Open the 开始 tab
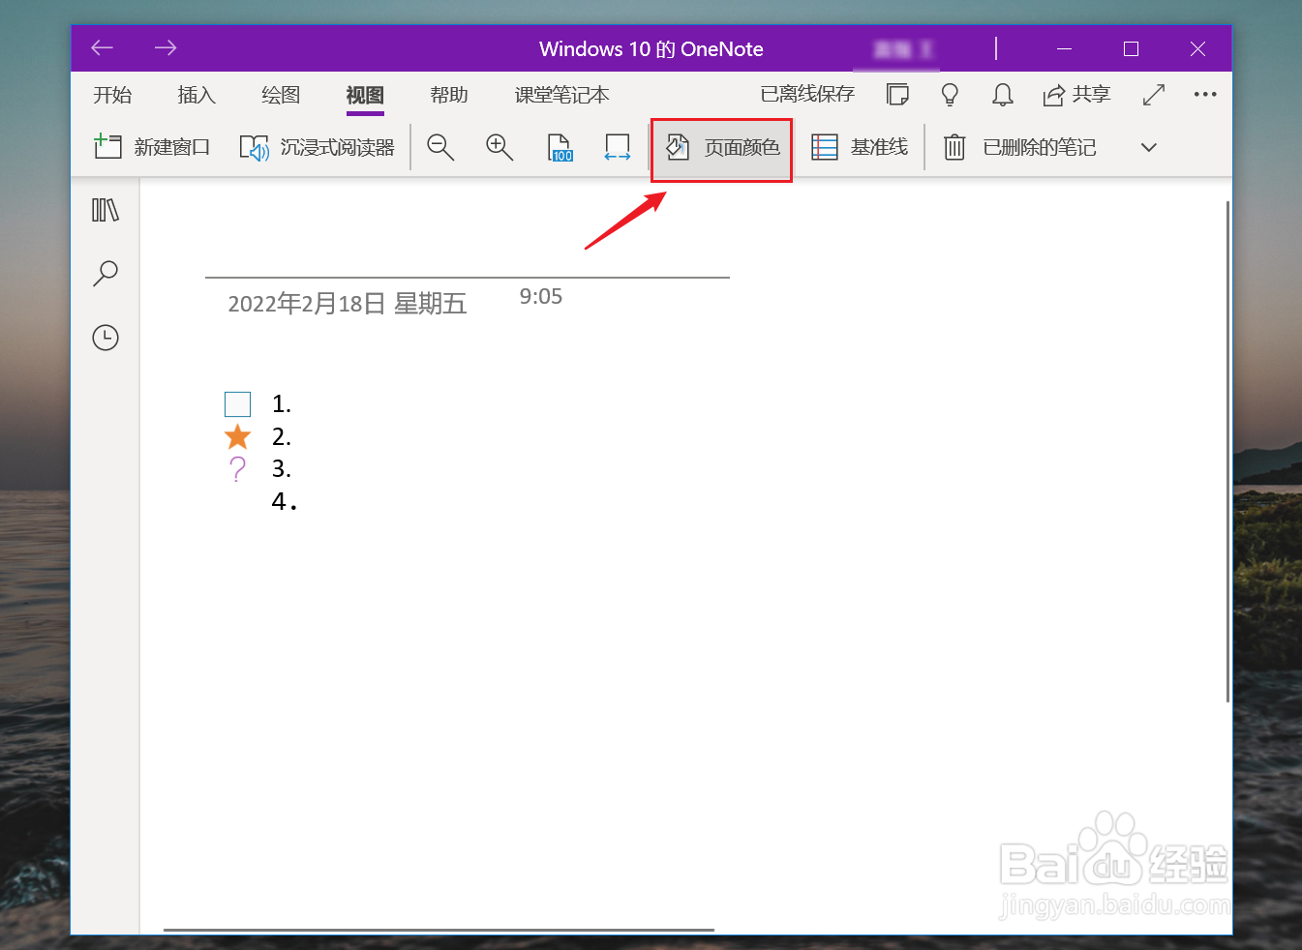The width and height of the screenshot is (1302, 950). tap(112, 95)
